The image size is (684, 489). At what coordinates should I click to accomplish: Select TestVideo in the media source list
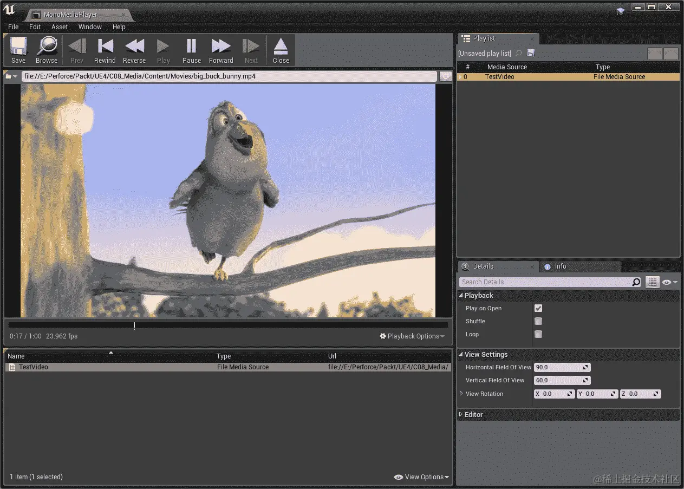click(x=228, y=367)
